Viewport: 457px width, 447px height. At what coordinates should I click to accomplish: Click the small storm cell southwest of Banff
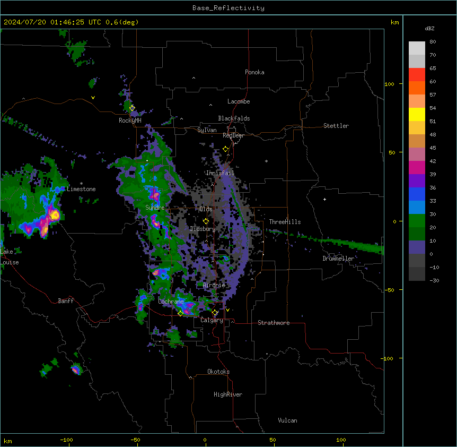tap(76, 369)
